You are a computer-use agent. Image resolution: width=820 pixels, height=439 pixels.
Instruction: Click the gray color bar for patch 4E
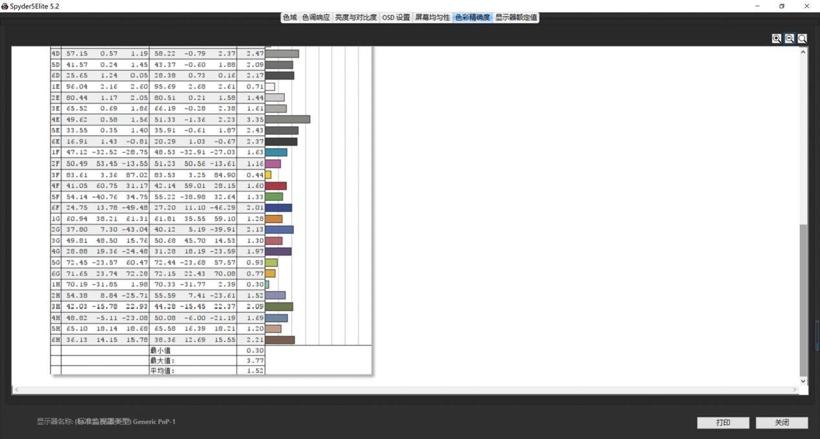[288, 119]
